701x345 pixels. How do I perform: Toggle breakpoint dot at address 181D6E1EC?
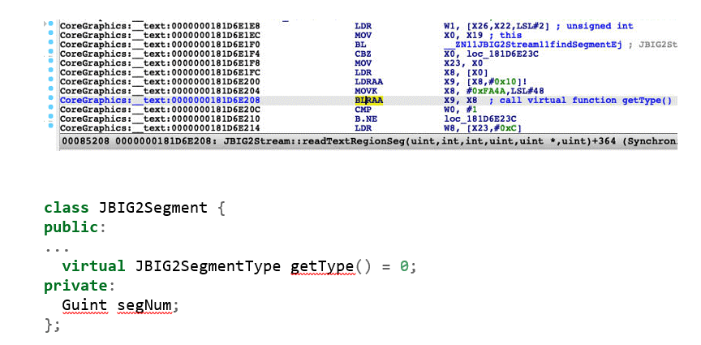[51, 33]
